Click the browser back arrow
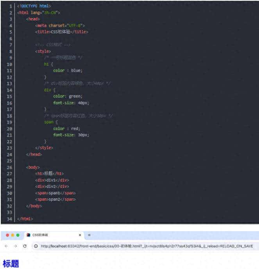Viewport: 259px width, 269px height. point(6,246)
